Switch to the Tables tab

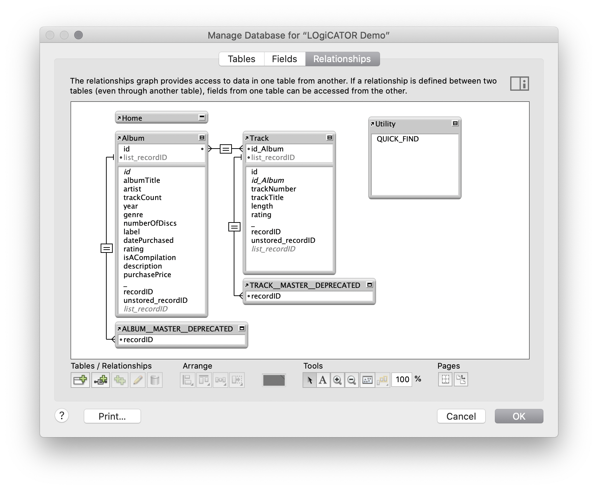[x=241, y=59]
